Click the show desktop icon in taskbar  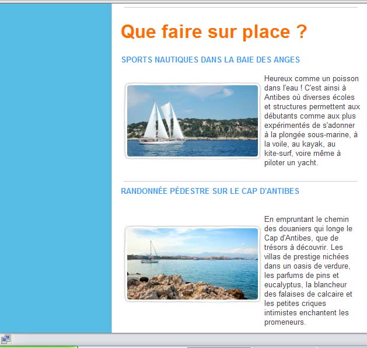click(x=6, y=339)
